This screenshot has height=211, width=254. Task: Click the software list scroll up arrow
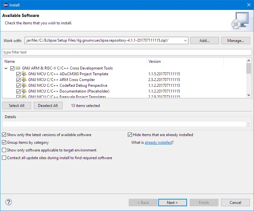249,61
